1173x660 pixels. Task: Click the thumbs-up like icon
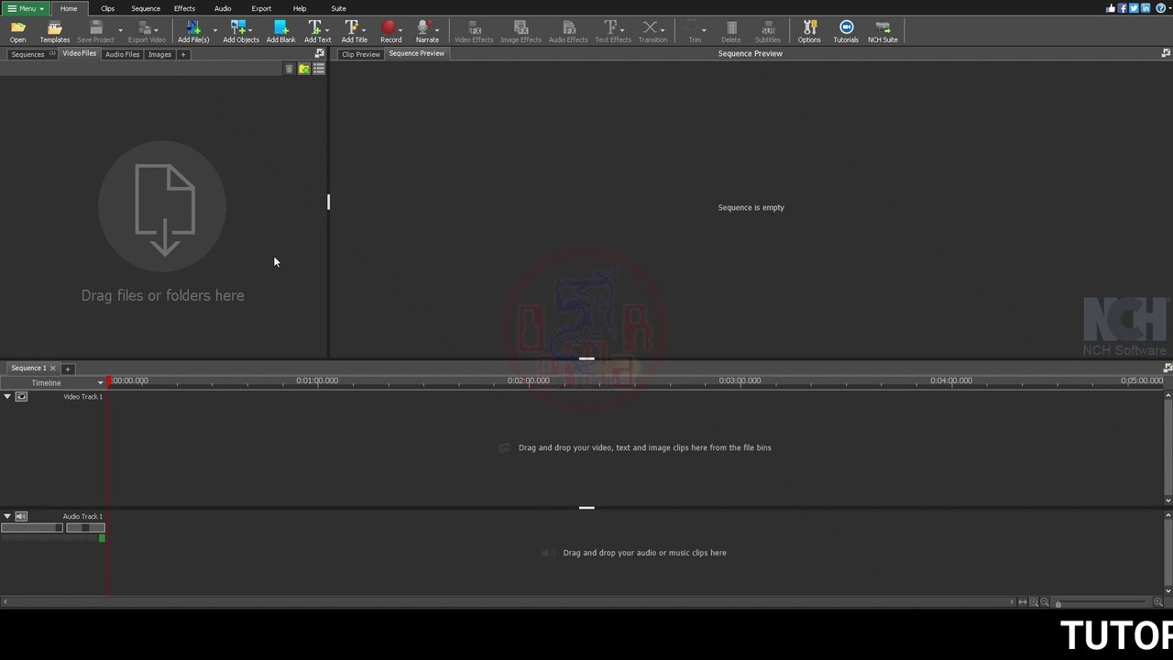1111,8
